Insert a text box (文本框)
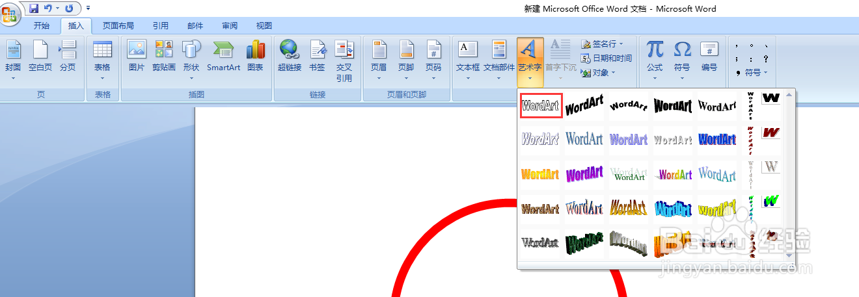Viewport: 859px width, 297px height. point(468,59)
